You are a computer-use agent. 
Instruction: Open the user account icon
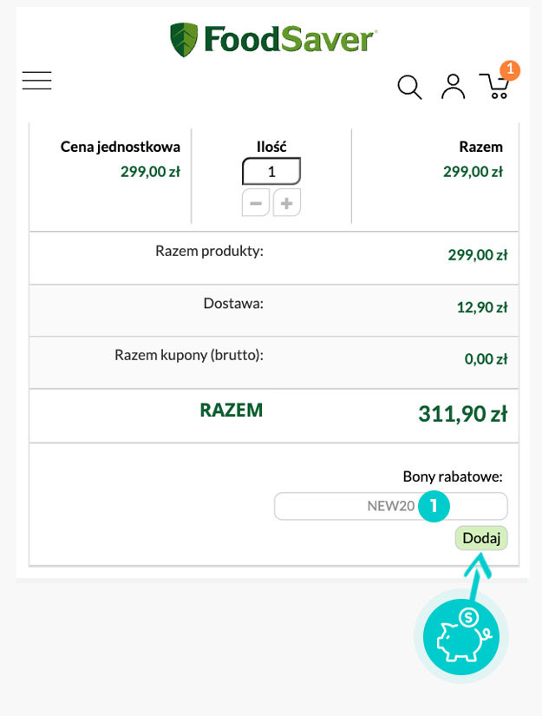[453, 86]
